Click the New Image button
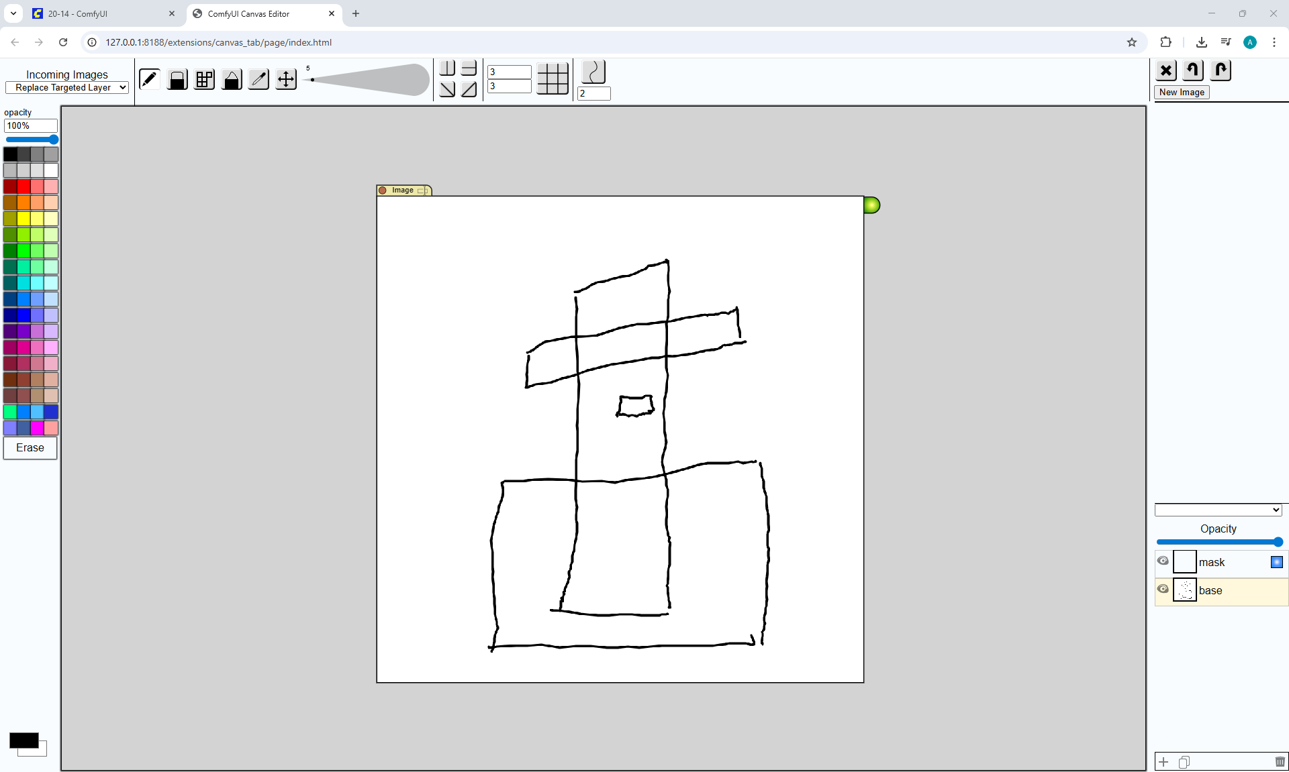This screenshot has width=1289, height=772. (1182, 93)
